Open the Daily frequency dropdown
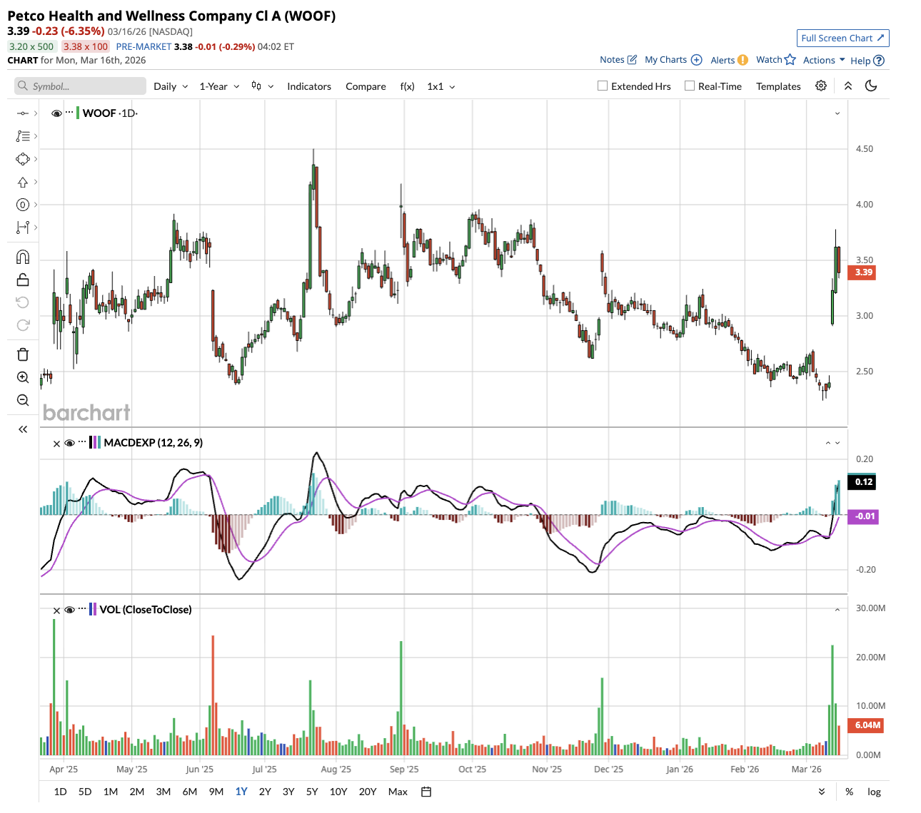Viewport: 921px width, 813px height. (x=171, y=86)
